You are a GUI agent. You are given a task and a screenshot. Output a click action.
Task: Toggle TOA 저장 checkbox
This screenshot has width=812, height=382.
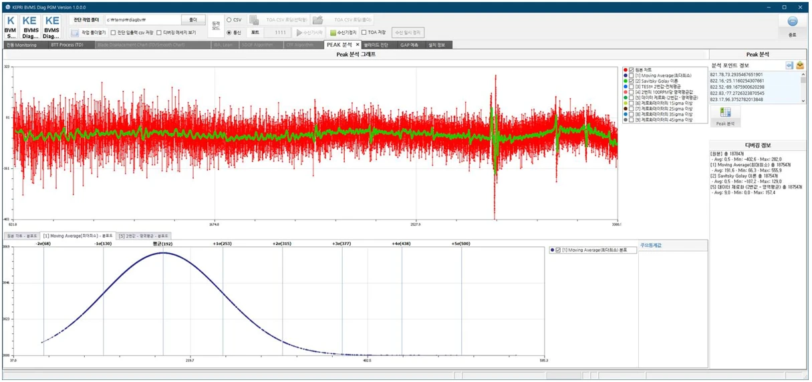tap(364, 32)
